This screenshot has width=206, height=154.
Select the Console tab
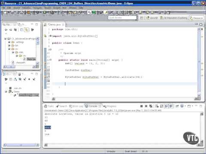[x=93, y=106]
